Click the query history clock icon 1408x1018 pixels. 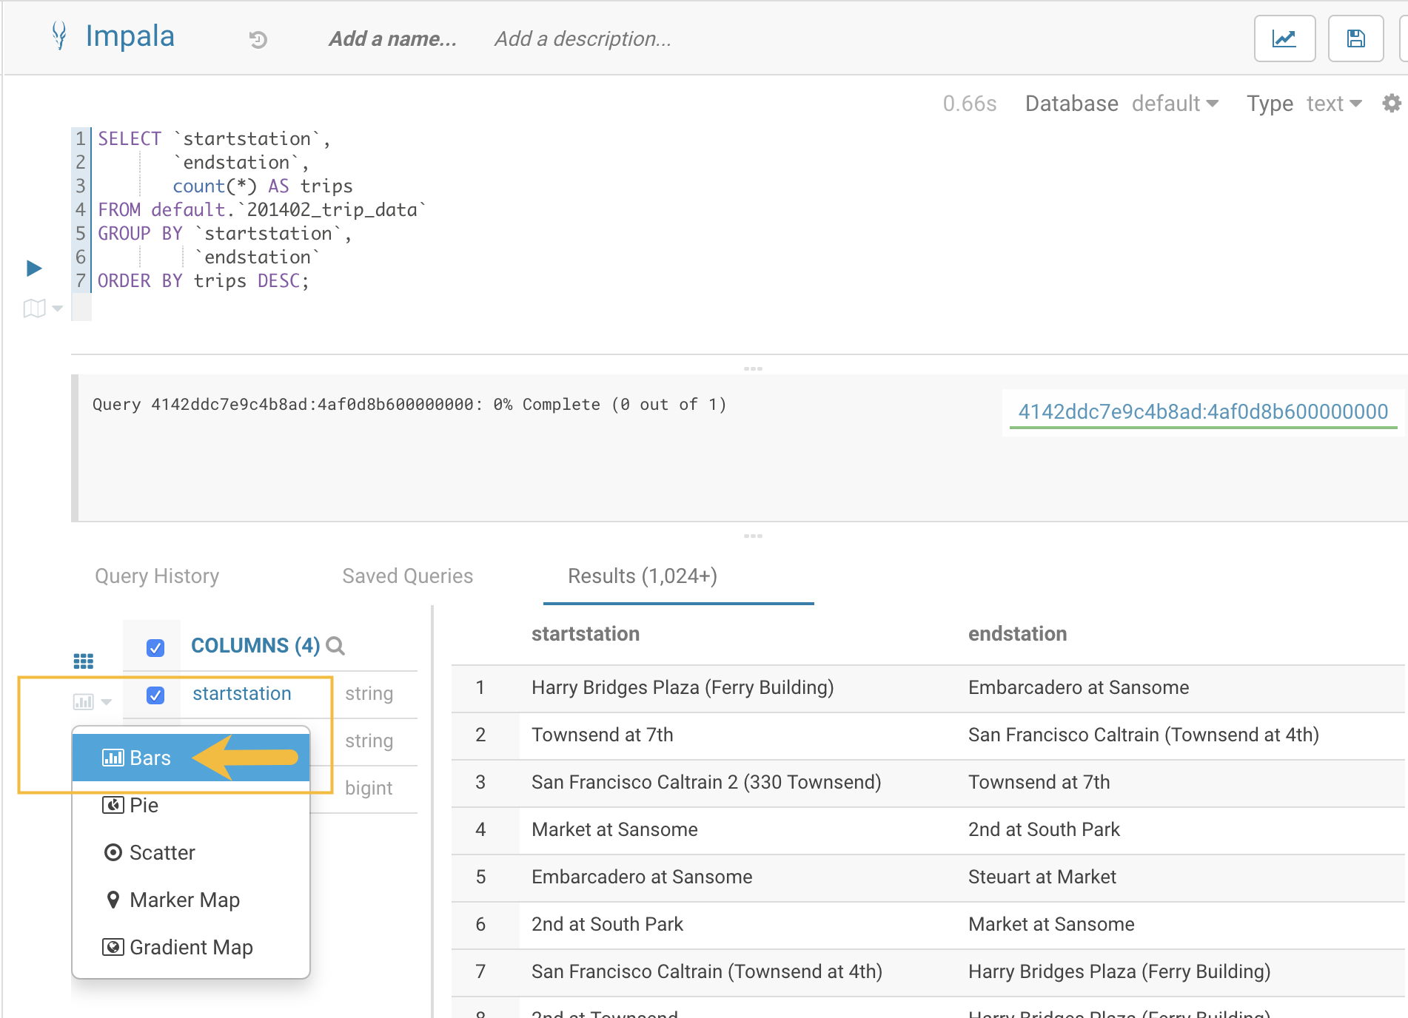[258, 39]
